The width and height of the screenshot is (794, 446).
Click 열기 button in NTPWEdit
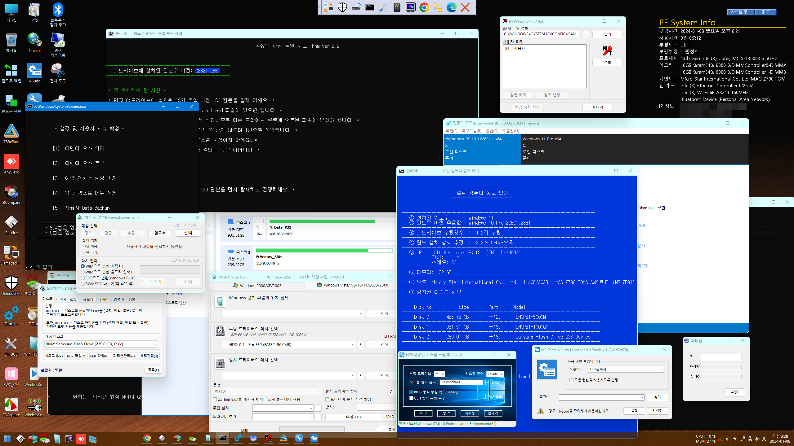click(607, 34)
